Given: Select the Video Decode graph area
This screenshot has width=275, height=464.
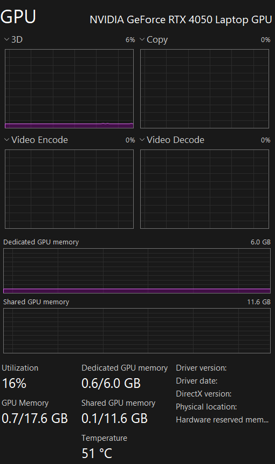Looking at the screenshot, I should coord(204,189).
